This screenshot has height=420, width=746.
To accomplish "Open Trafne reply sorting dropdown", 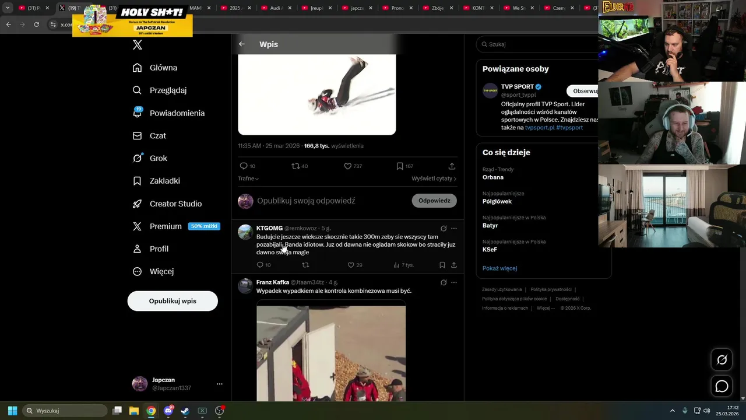I will pos(248,178).
